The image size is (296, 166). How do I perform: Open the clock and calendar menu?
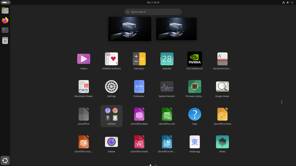(x=153, y=3)
